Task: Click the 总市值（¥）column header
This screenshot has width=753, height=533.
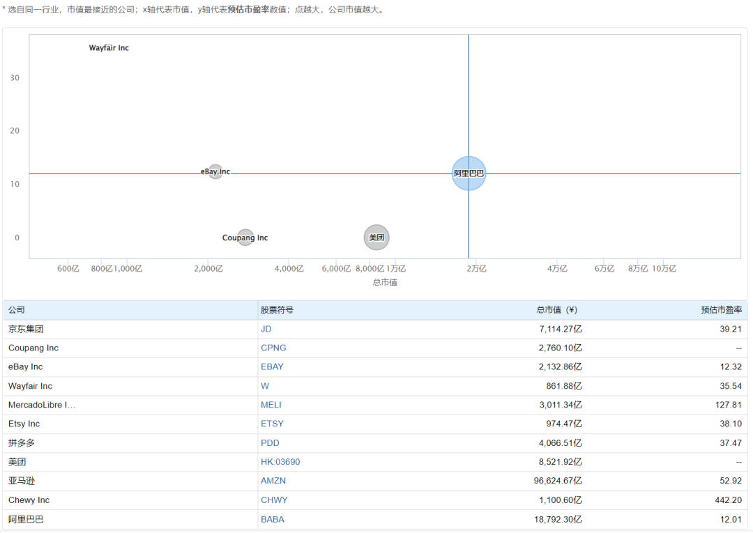Action: (556, 310)
